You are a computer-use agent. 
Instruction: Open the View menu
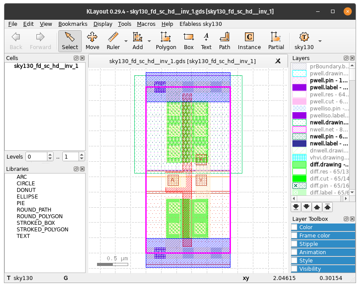pos(46,24)
